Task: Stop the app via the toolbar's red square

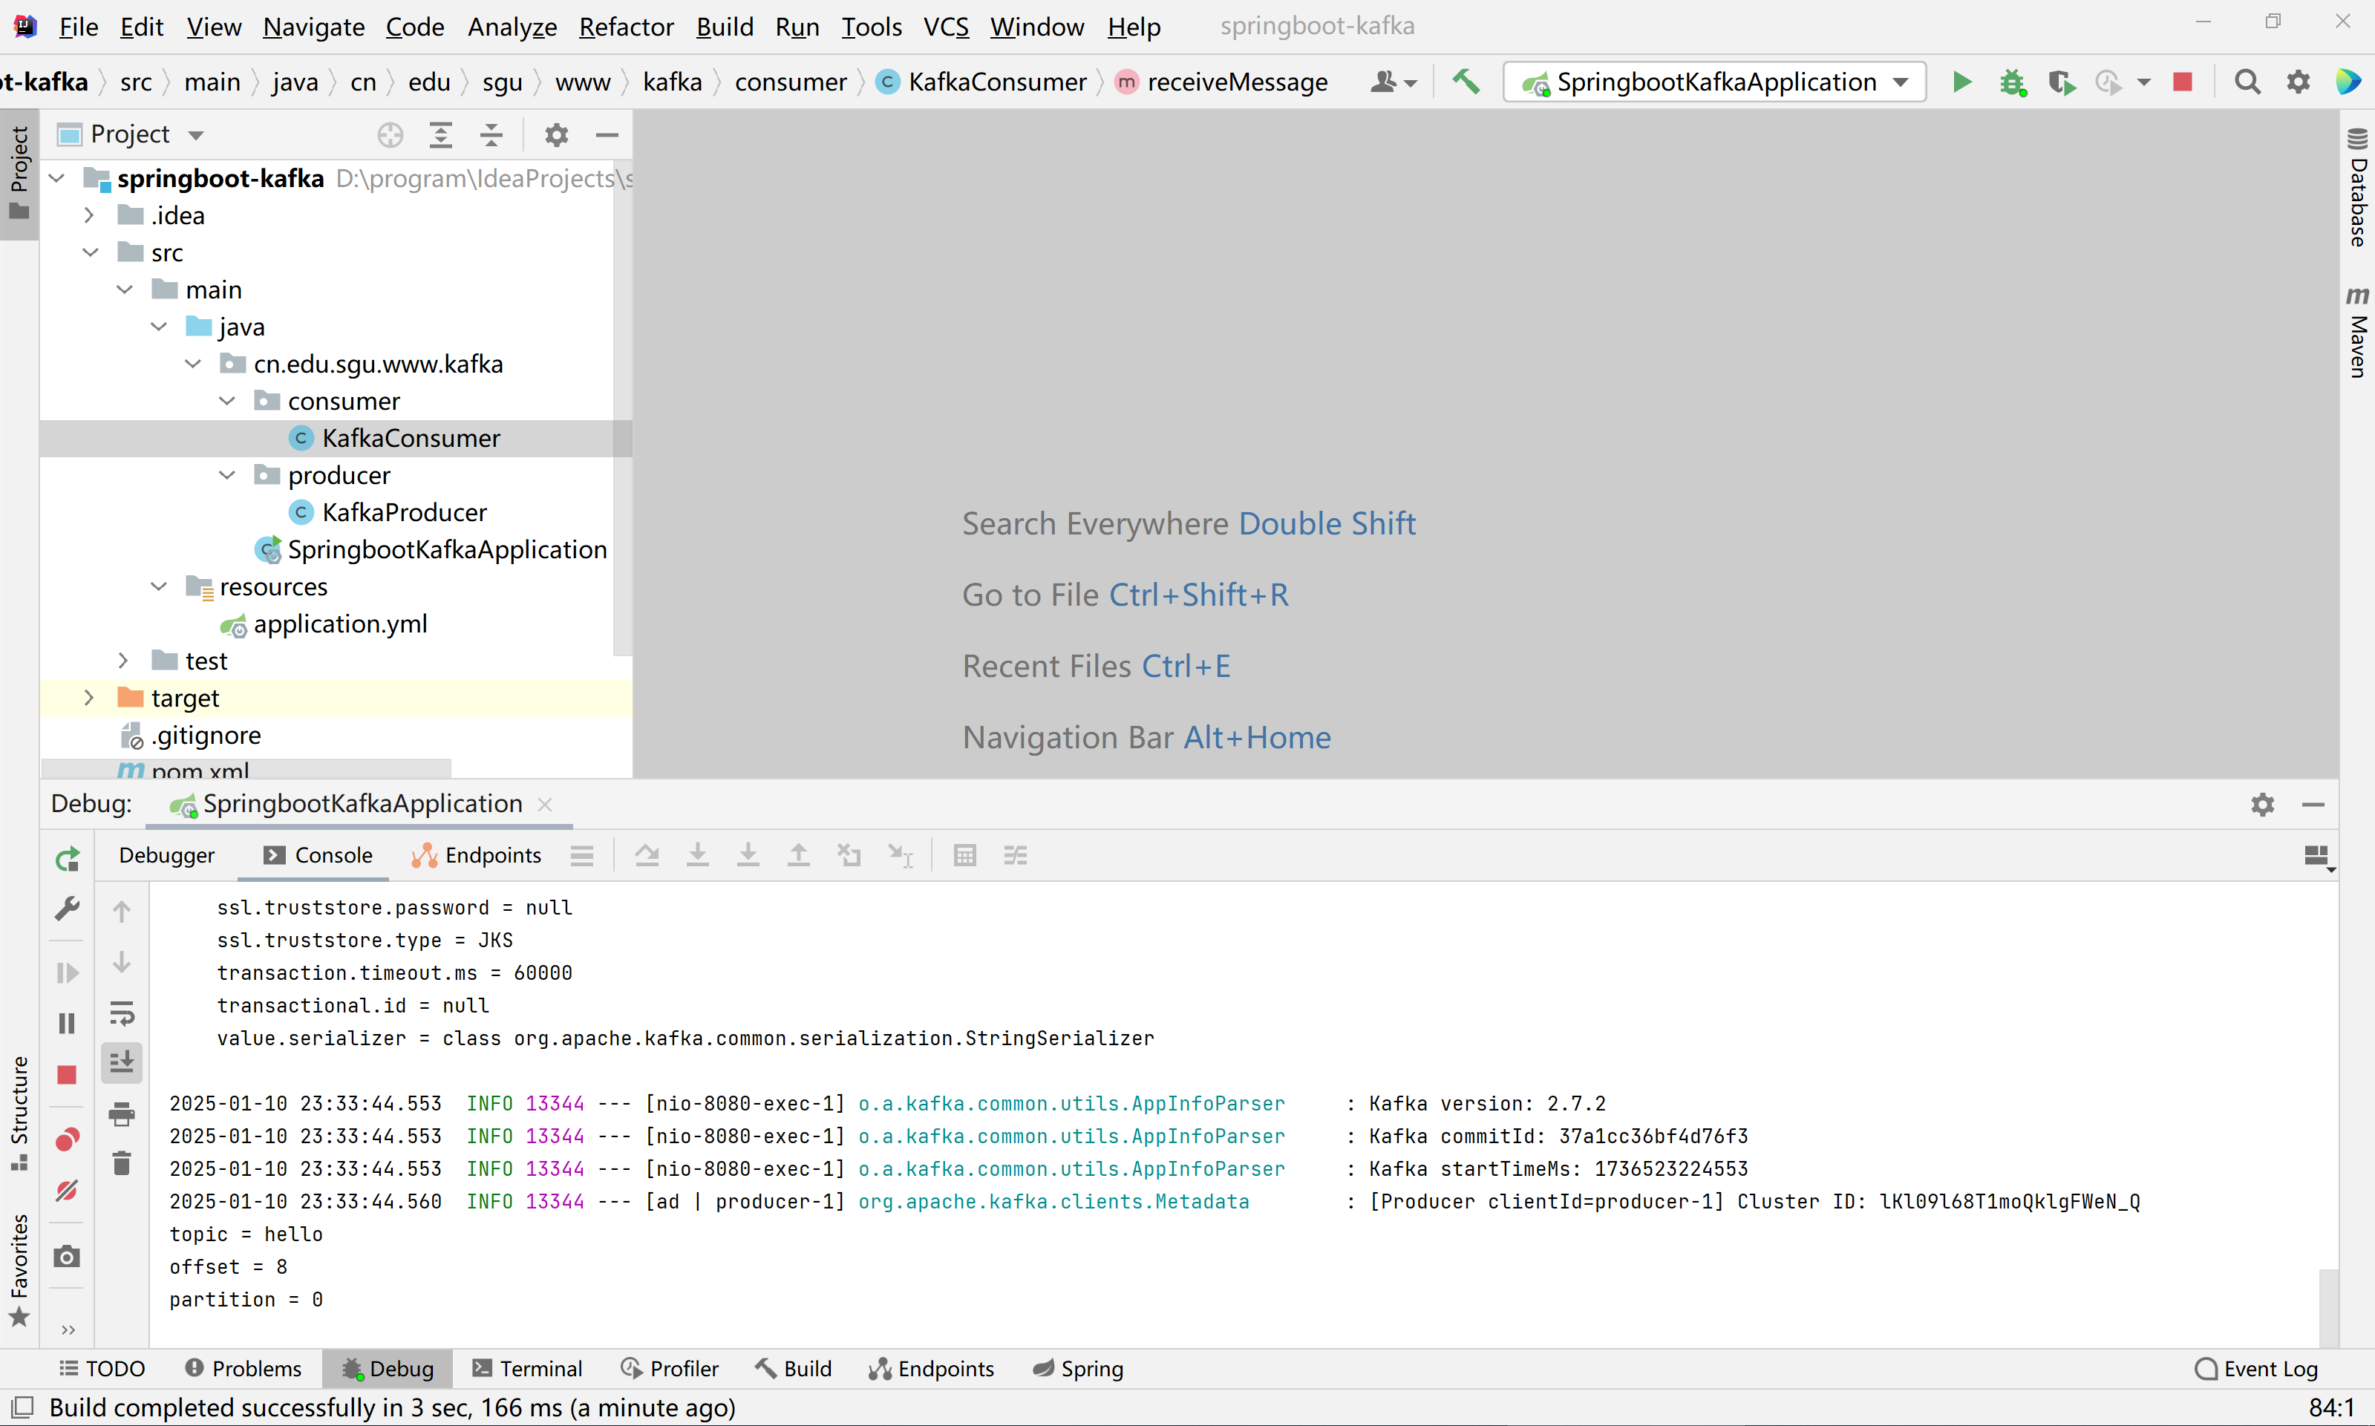Action: (2182, 82)
